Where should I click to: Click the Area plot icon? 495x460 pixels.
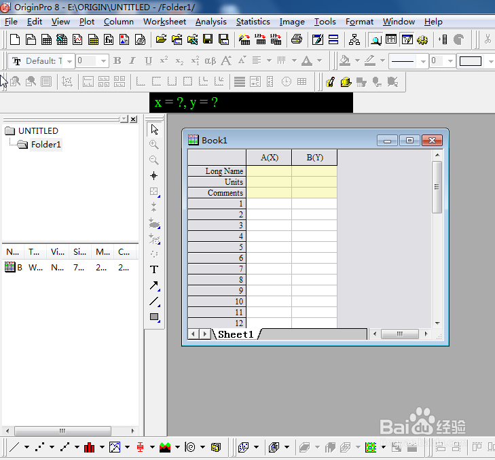165,447
